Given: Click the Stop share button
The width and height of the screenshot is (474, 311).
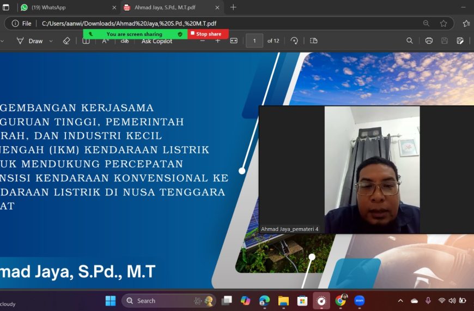Looking at the screenshot, I should 208,34.
